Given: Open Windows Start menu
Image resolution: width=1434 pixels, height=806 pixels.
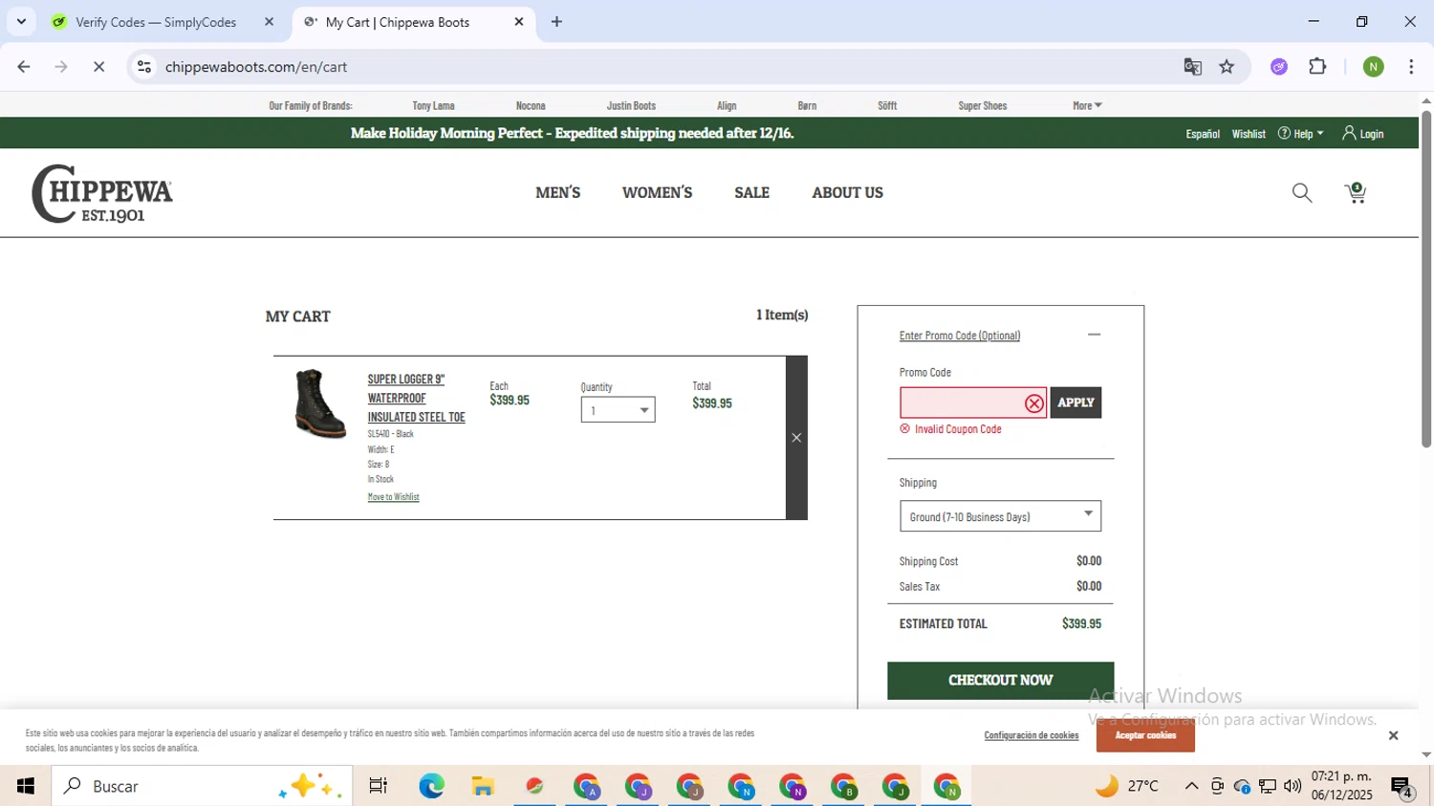Looking at the screenshot, I should coord(26,786).
